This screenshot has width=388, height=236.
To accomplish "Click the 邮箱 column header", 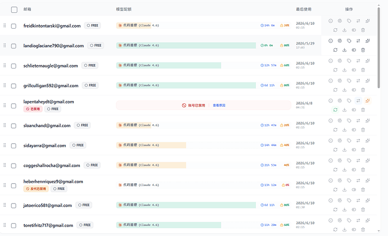I will coord(27,9).
